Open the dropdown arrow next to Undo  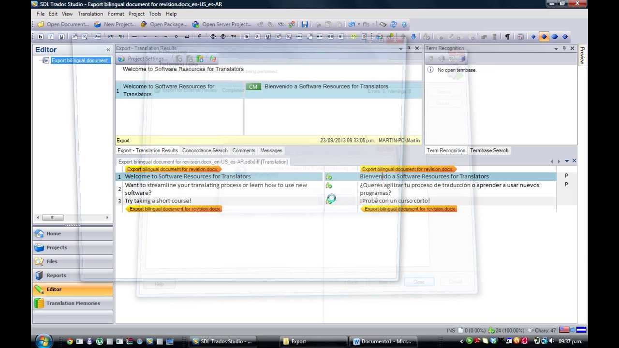(358, 24)
